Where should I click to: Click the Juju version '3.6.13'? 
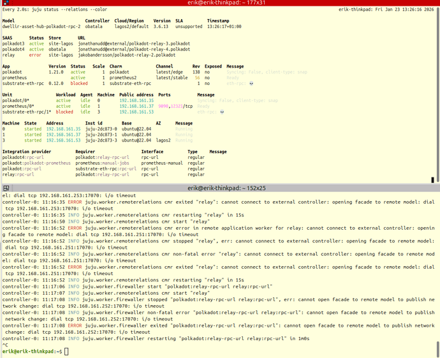click(x=161, y=27)
